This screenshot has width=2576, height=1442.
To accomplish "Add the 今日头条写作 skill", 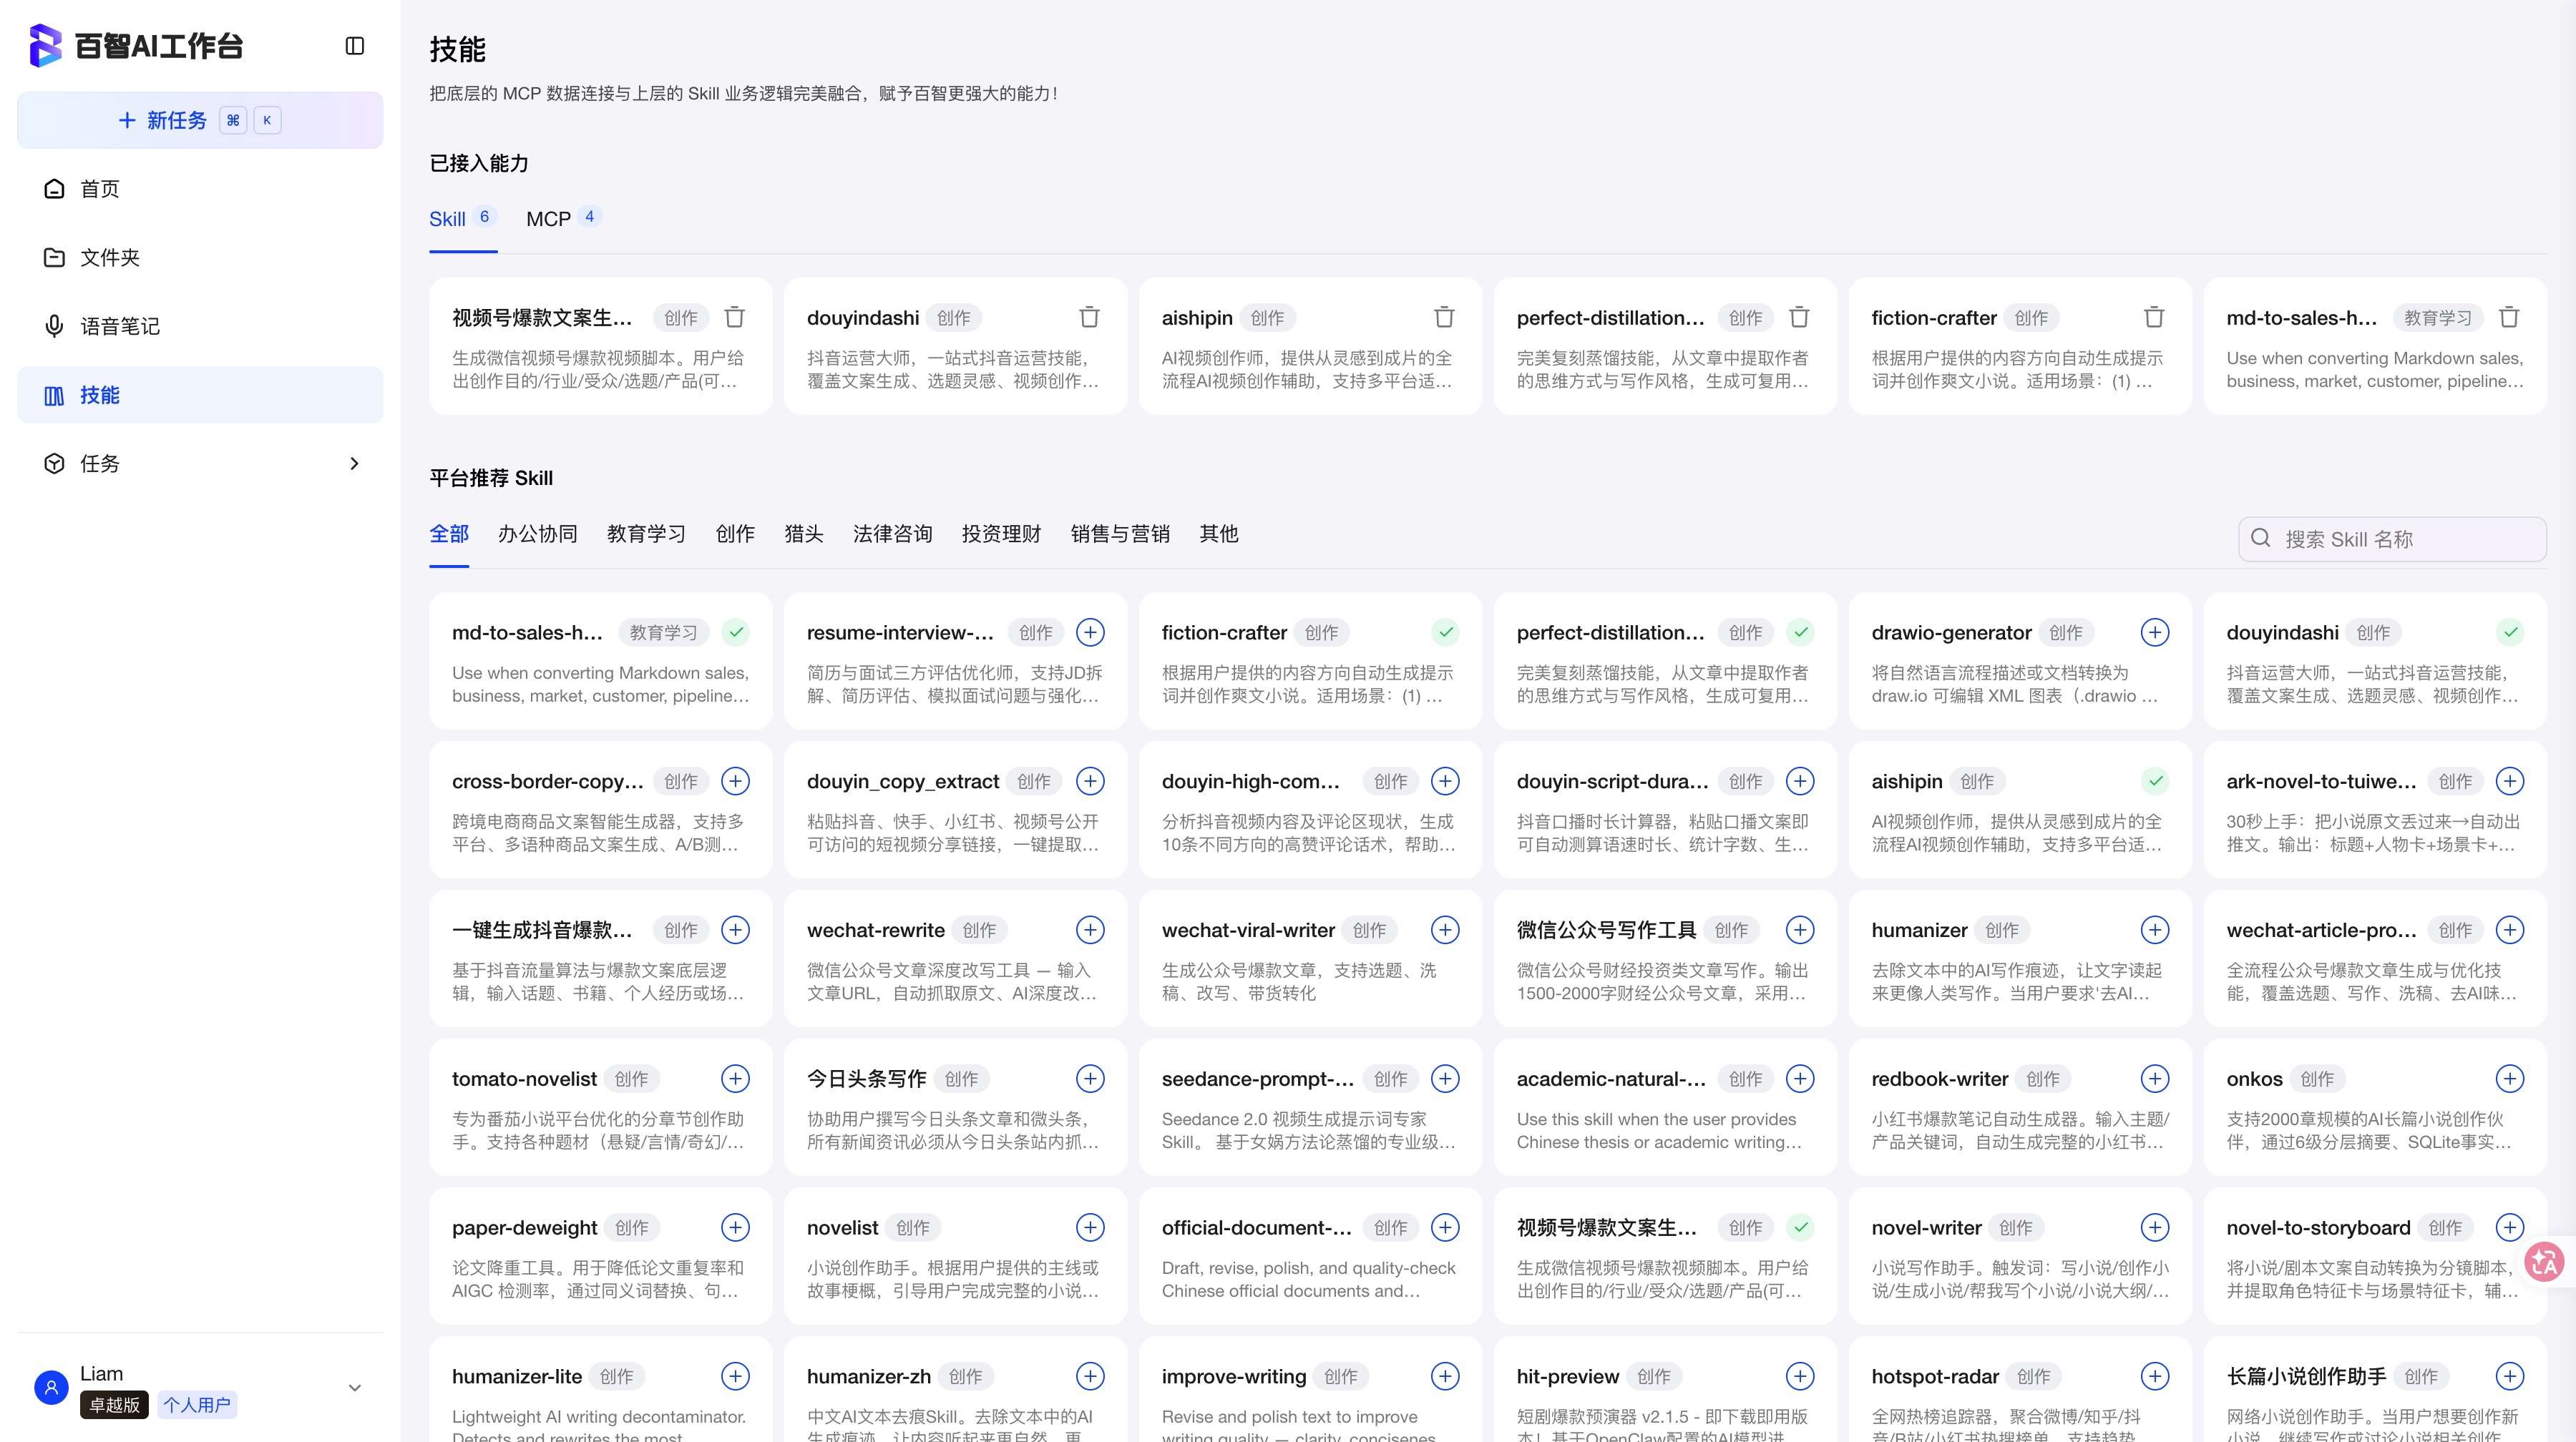I will tap(1090, 1079).
